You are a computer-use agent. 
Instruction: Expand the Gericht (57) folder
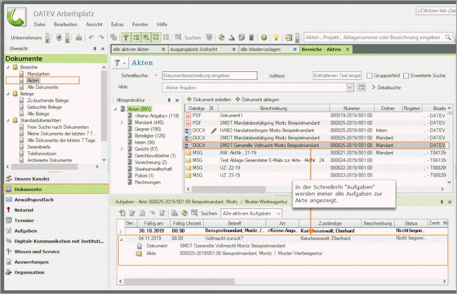coord(122,149)
